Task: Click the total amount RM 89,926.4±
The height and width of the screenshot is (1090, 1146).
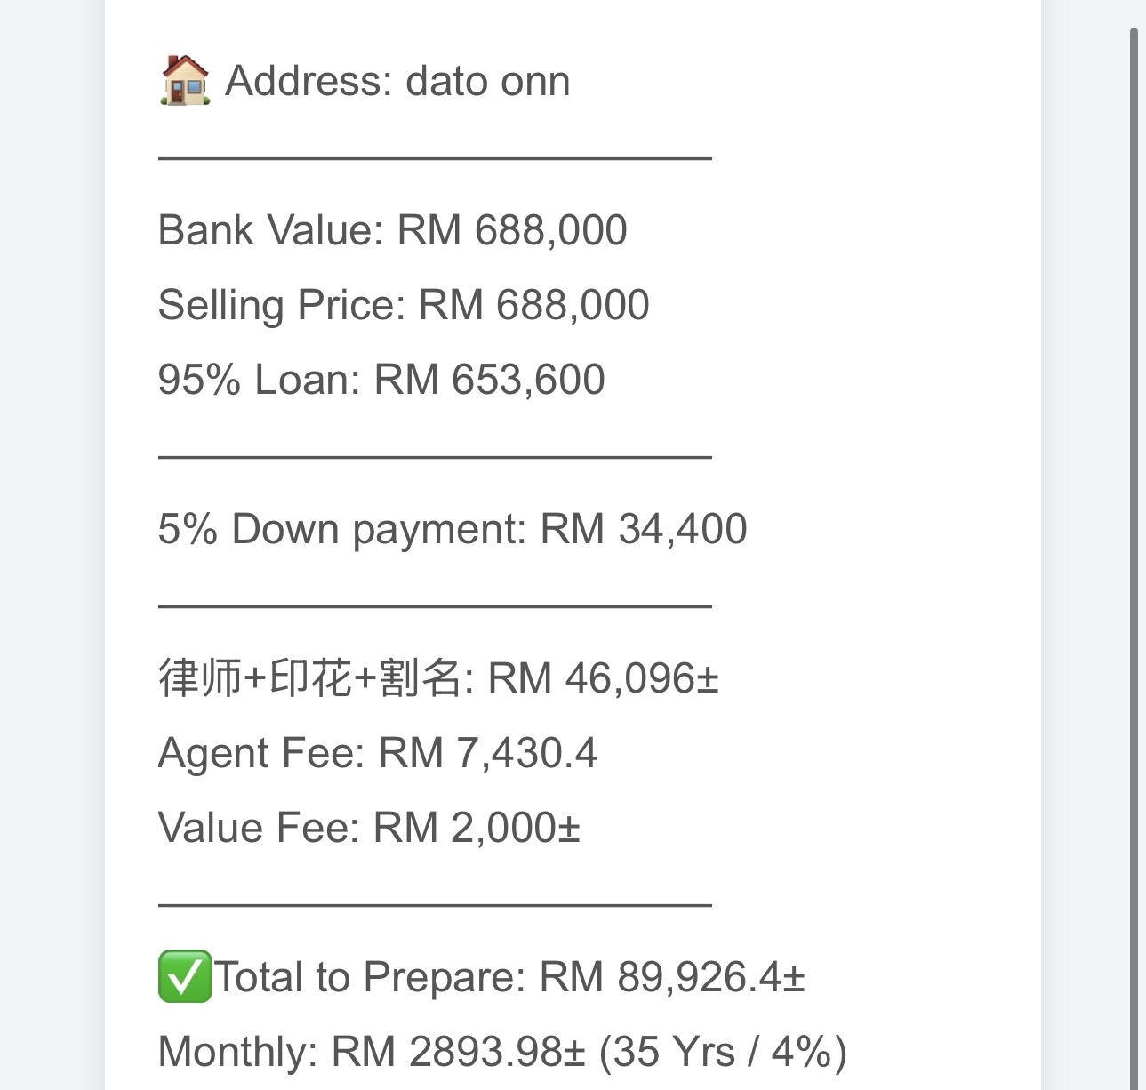Action: tap(672, 977)
